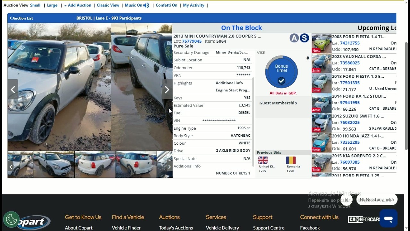410x231 pixels.
Task: Open lot number 75779045 link
Action: point(192,41)
